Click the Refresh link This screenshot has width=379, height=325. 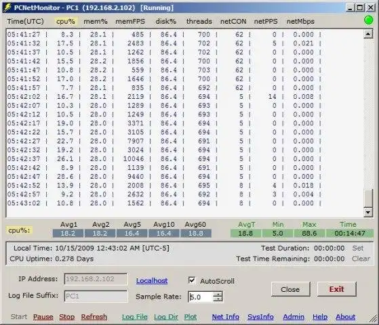coord(94,317)
